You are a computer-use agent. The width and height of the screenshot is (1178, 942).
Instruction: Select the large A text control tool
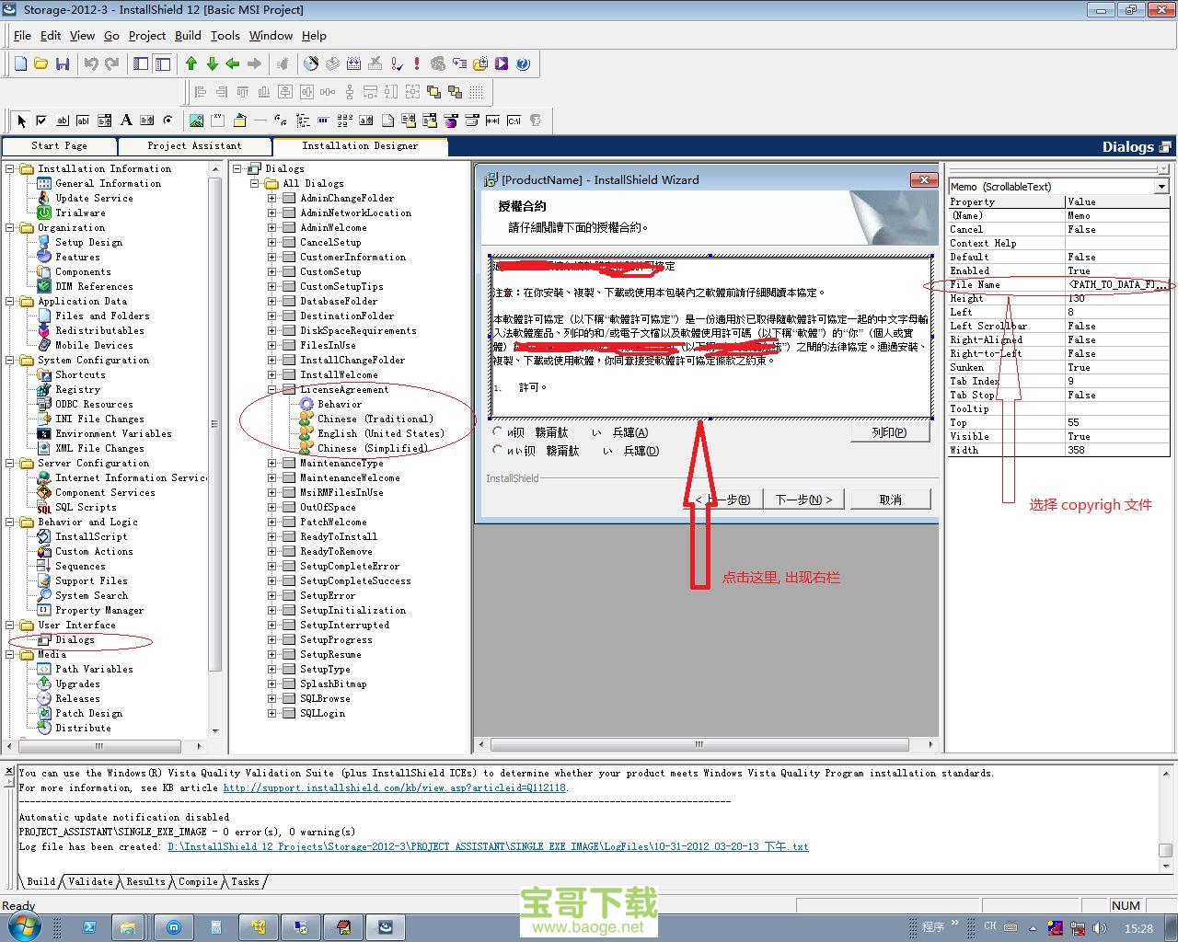(x=126, y=121)
